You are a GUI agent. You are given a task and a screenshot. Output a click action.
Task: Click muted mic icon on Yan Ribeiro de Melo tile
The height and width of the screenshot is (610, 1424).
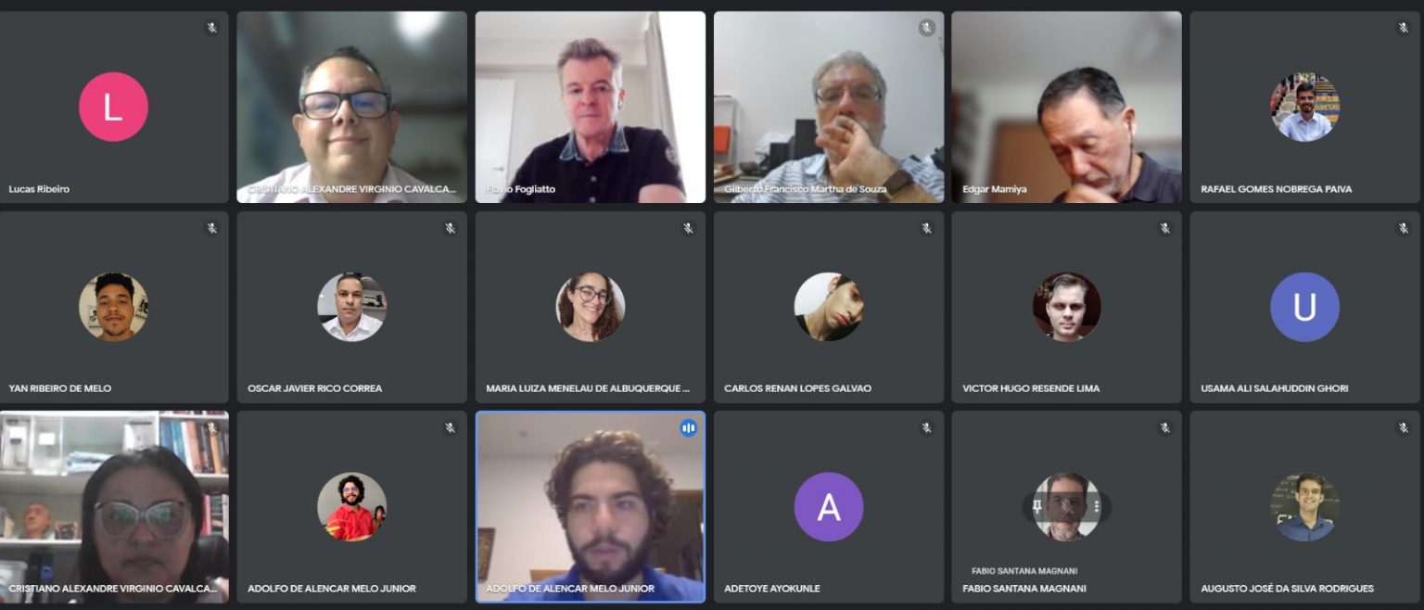(211, 228)
